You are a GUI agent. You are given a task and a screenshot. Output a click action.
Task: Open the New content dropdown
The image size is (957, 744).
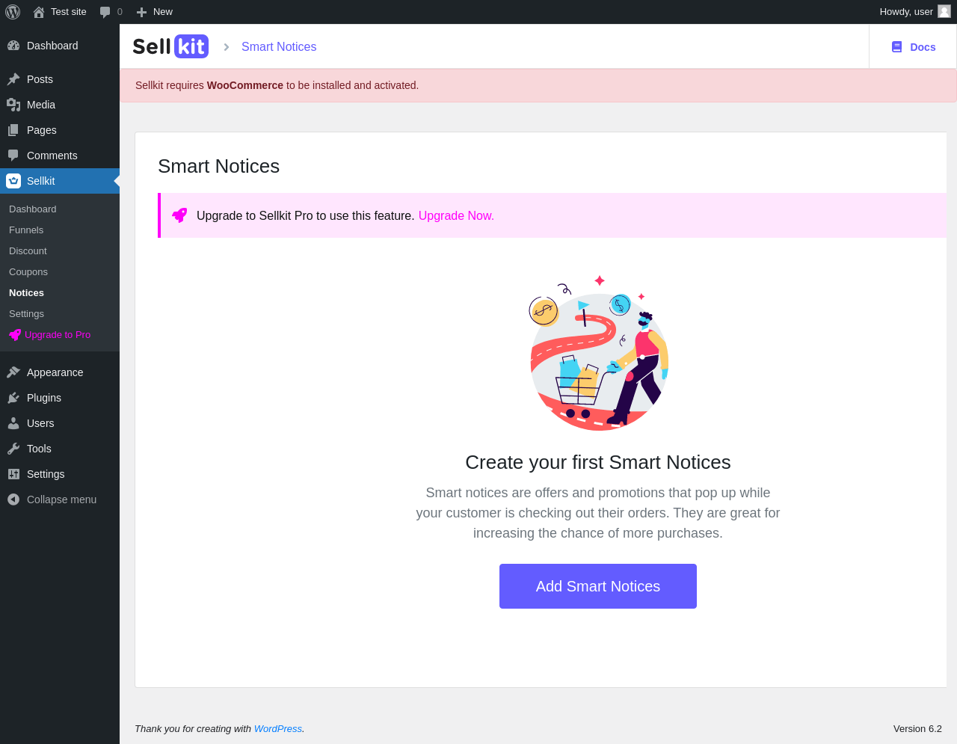155,12
